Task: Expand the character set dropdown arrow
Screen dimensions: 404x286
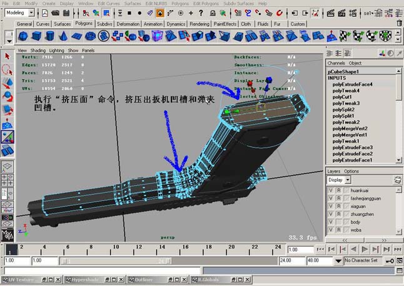Action: tap(338, 261)
